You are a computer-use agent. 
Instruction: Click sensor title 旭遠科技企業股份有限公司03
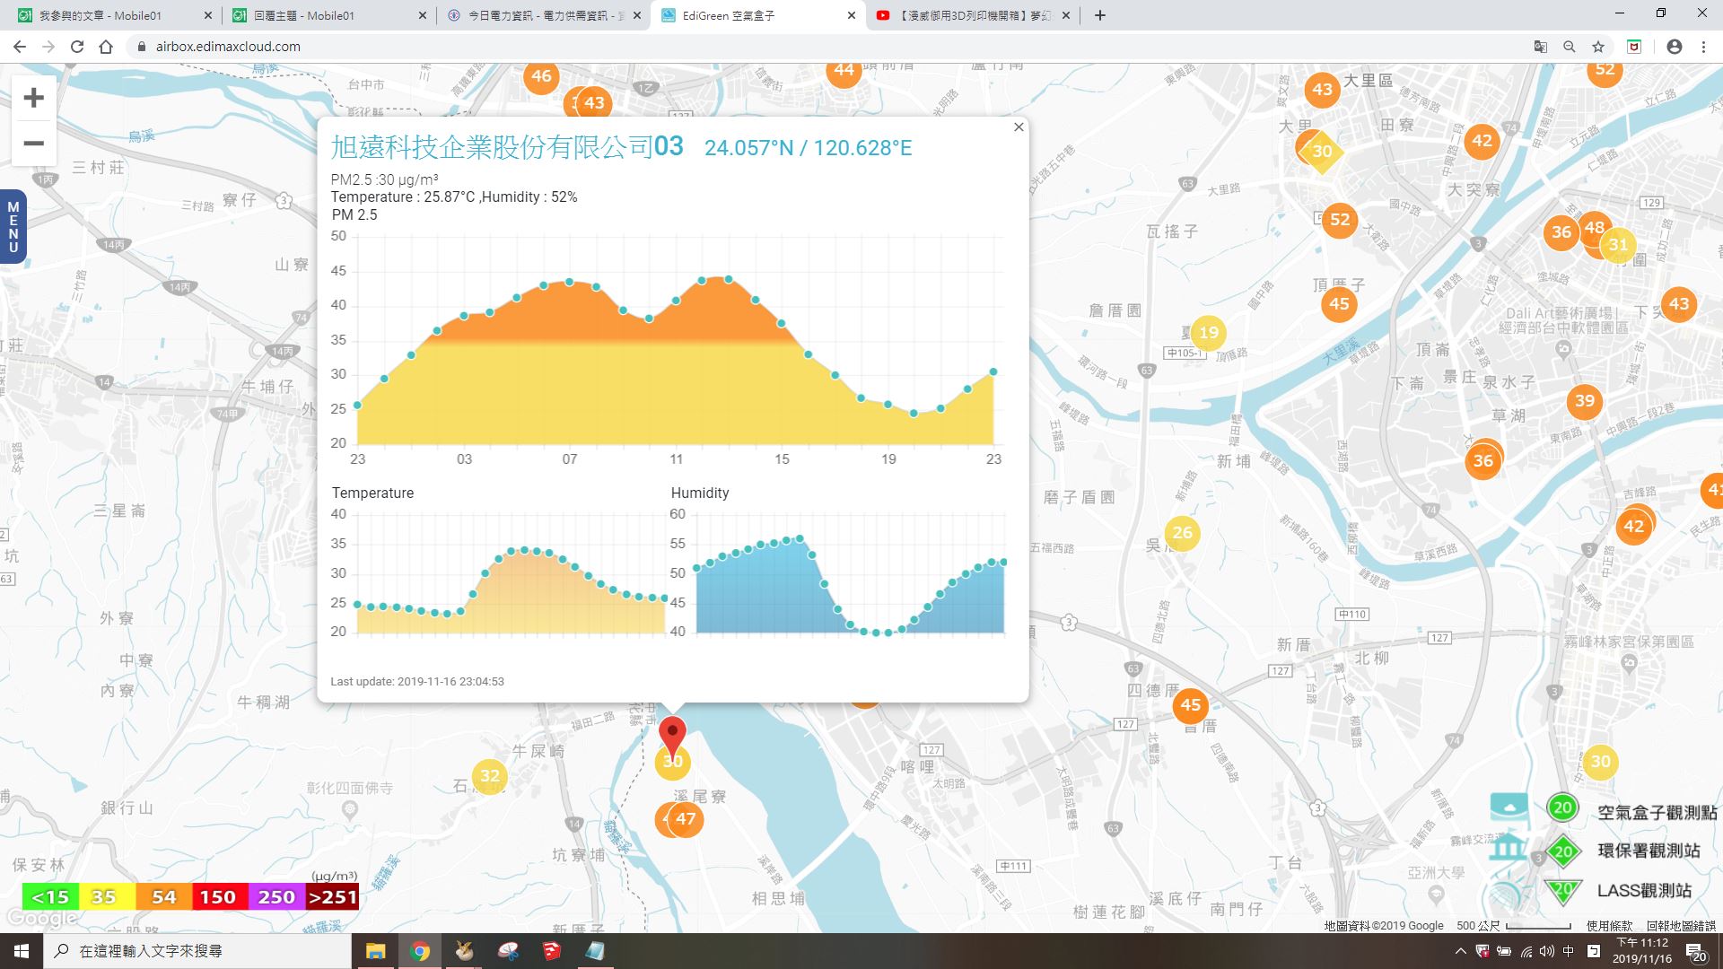pyautogui.click(x=507, y=146)
